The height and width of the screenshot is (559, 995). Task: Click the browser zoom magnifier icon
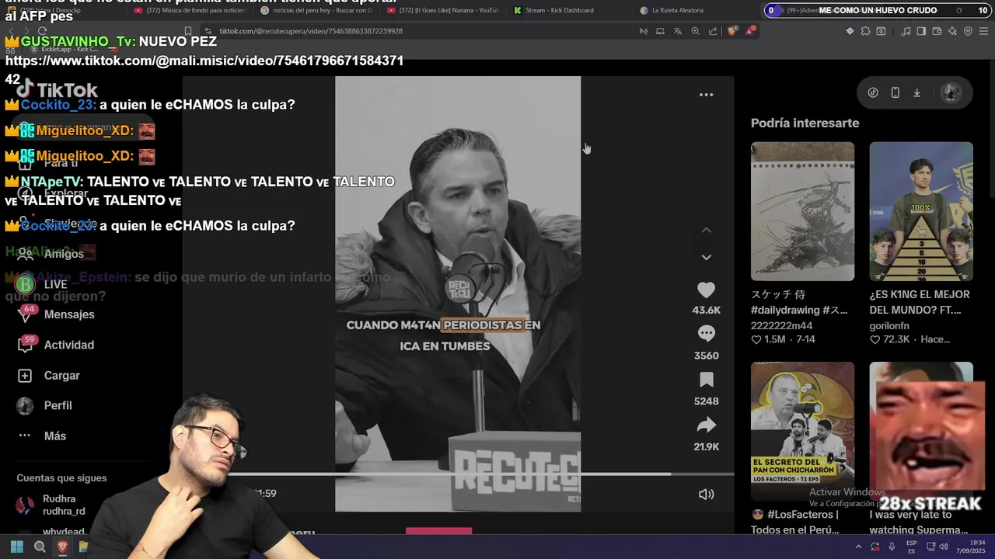[695, 31]
